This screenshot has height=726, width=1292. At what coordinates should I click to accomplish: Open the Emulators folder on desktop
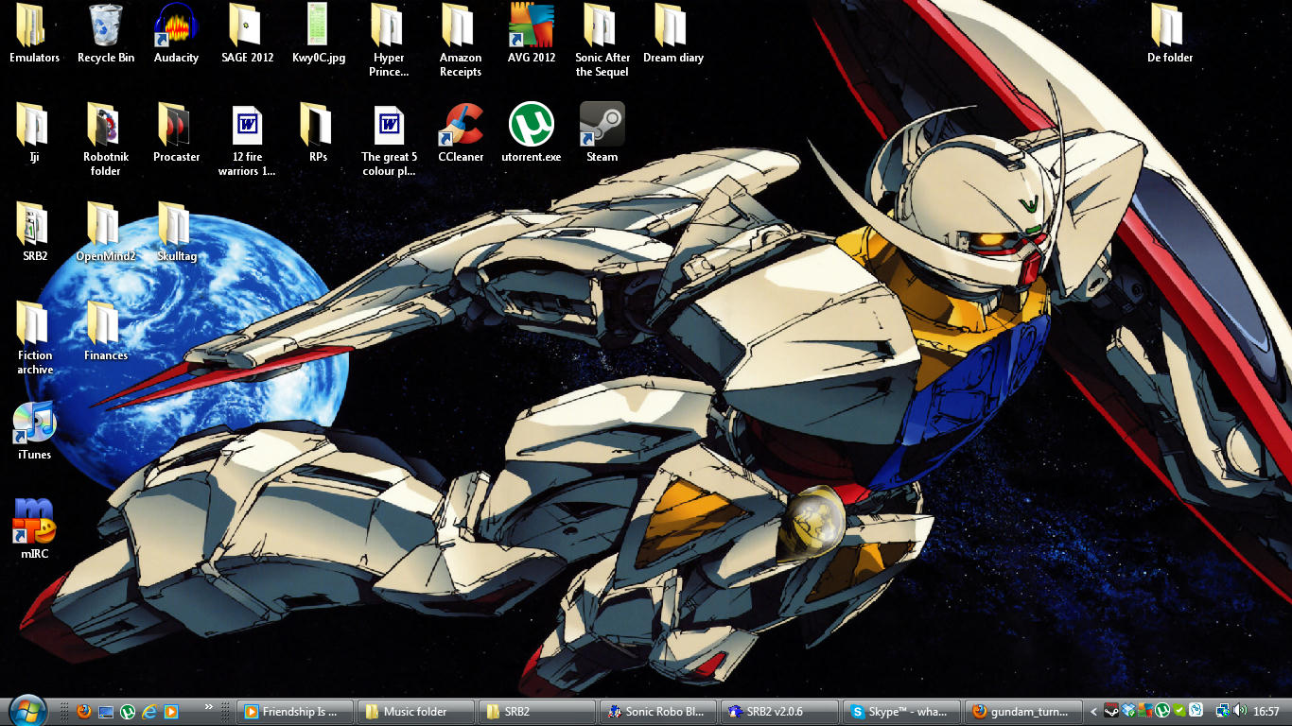point(35,35)
